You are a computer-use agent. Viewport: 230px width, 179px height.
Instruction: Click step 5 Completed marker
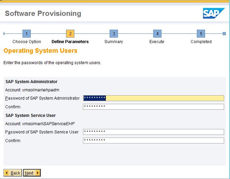201,34
